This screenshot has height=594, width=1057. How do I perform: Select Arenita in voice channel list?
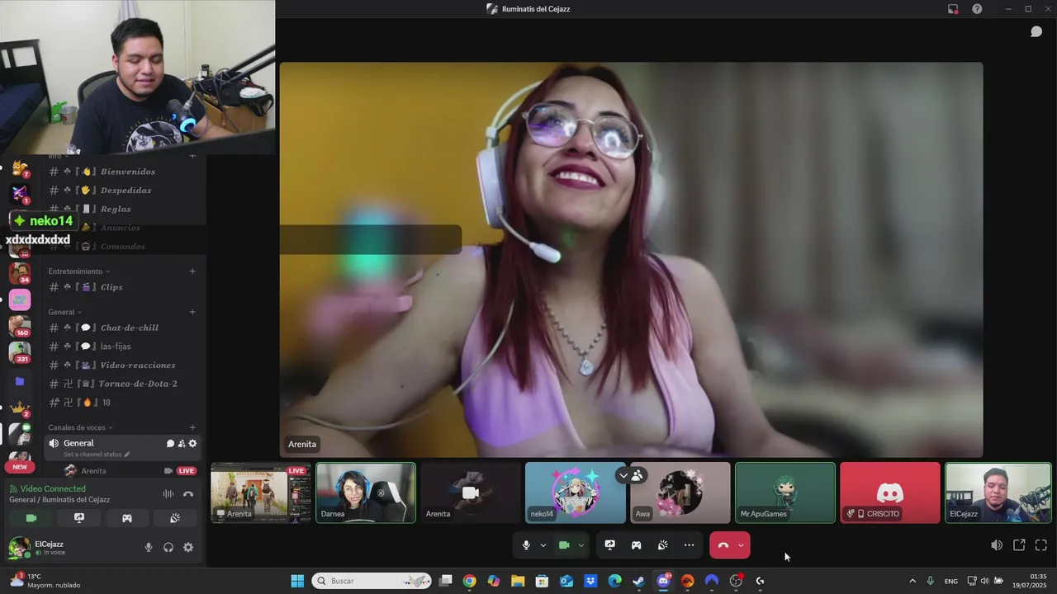(122, 471)
